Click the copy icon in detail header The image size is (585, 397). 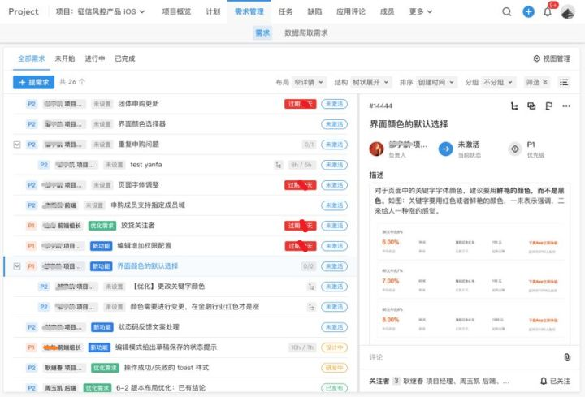(x=531, y=106)
